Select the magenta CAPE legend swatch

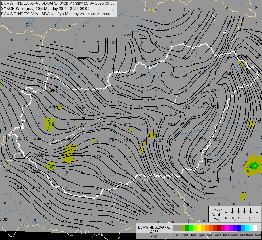(227, 228)
